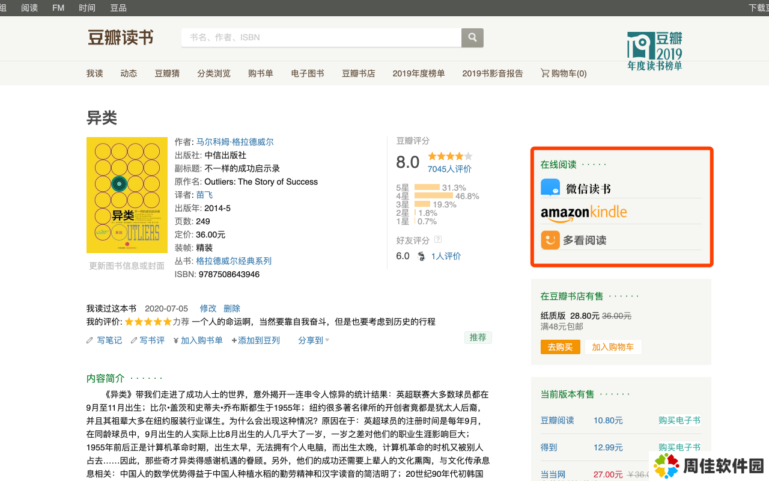Click the 去购买 orange button
This screenshot has width=769, height=481.
560,347
